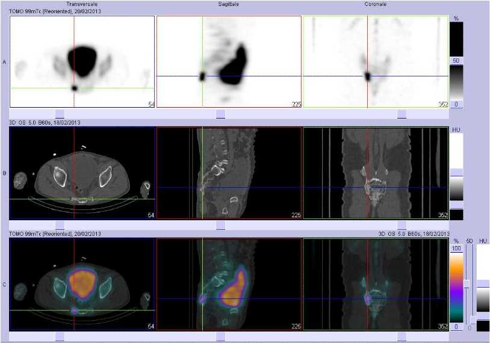The height and width of the screenshot is (343, 490).
Task: Click slice slider thumb under row A coronal view
Action: click(402, 114)
